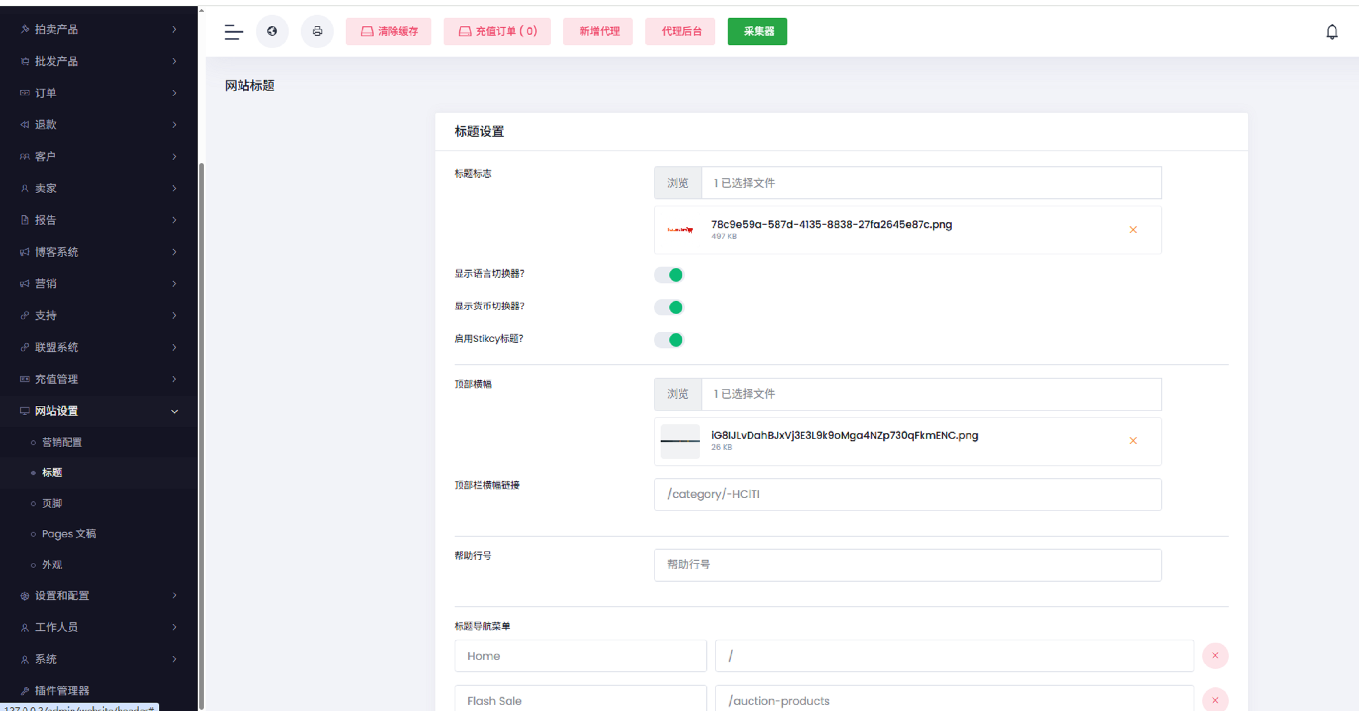
Task: Remove the 78c9e59a logo file with X
Action: 1133,230
